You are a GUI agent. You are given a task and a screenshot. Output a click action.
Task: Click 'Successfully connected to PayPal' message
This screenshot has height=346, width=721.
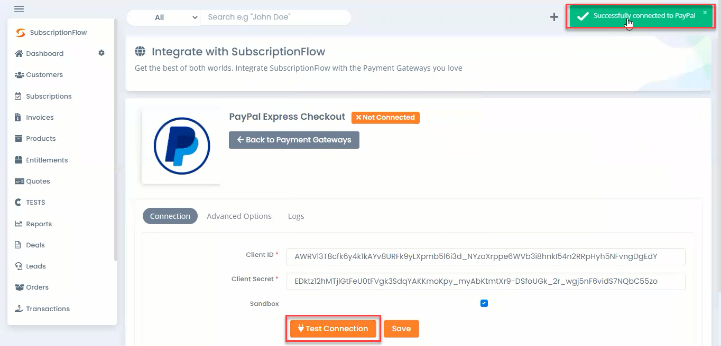(x=644, y=16)
